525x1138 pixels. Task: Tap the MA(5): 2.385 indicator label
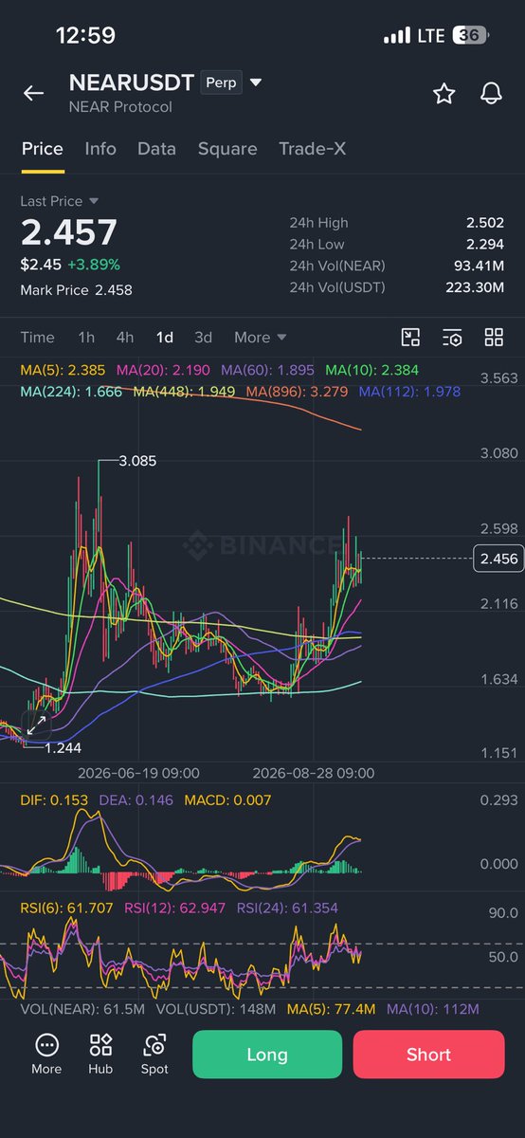click(63, 371)
